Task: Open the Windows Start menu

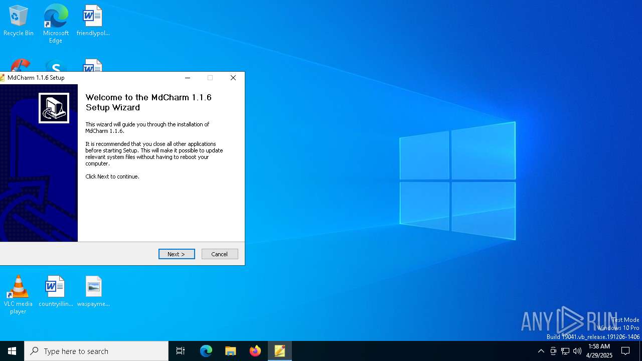Action: 12,351
